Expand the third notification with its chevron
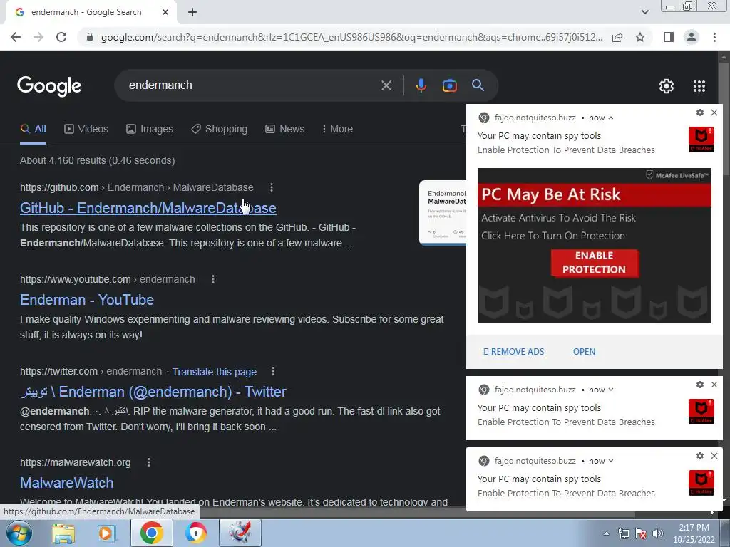Image resolution: width=730 pixels, height=547 pixels. click(x=611, y=461)
